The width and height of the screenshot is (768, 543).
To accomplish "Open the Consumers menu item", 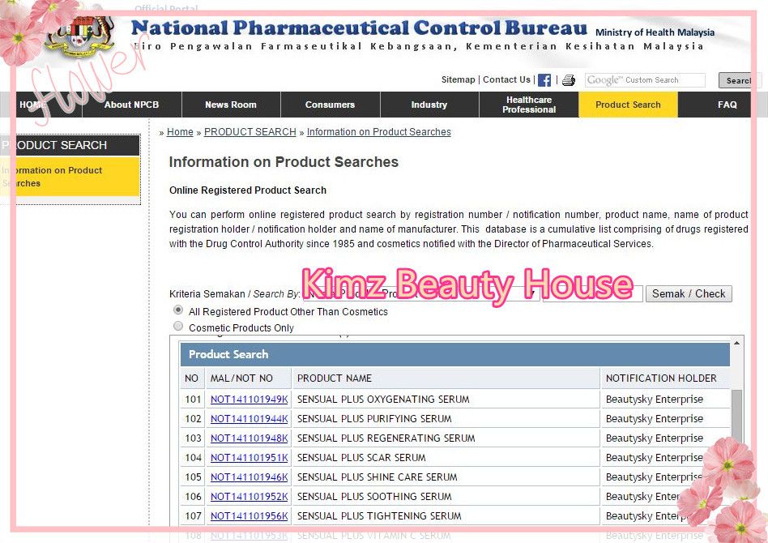I will tap(330, 105).
